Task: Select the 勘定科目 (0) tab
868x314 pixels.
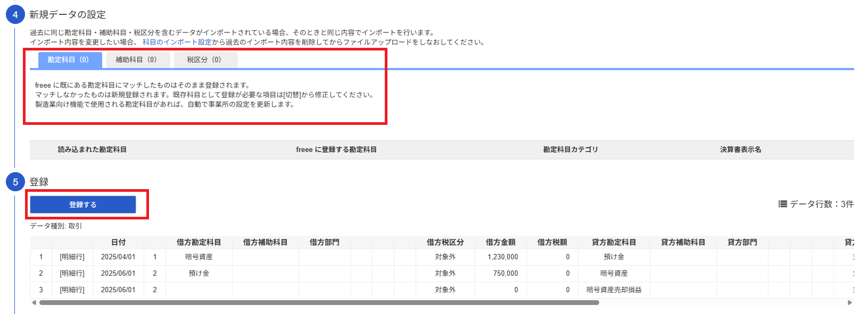Action: pos(70,60)
